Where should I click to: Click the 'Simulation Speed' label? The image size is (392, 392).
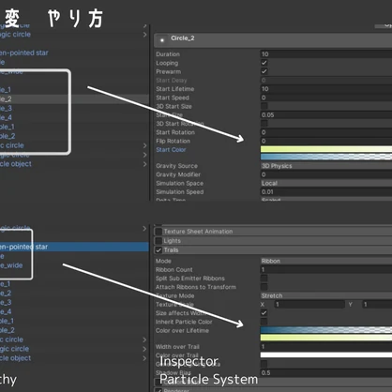click(x=180, y=192)
